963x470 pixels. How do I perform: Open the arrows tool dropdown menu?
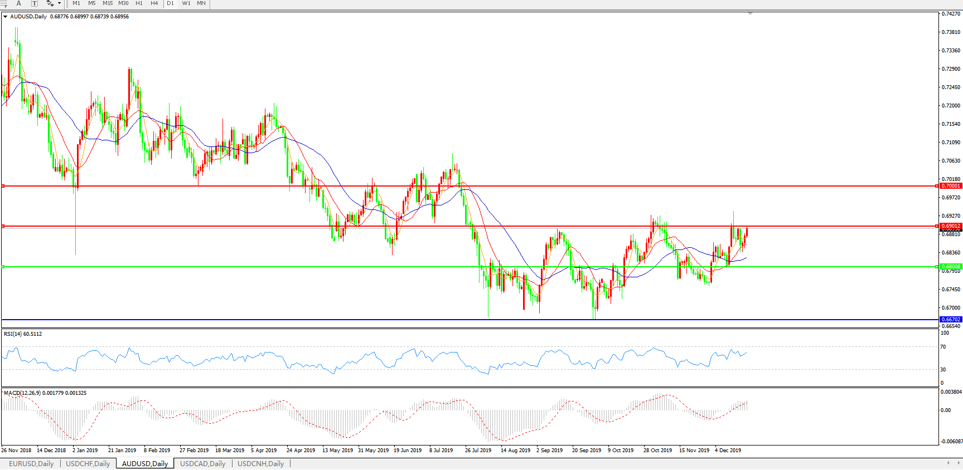(59, 3)
